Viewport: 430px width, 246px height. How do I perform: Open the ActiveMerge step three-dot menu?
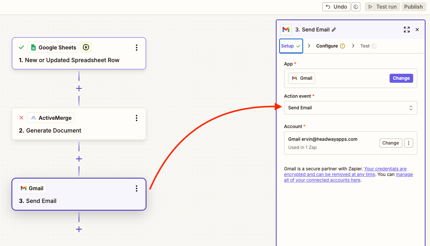[137, 118]
